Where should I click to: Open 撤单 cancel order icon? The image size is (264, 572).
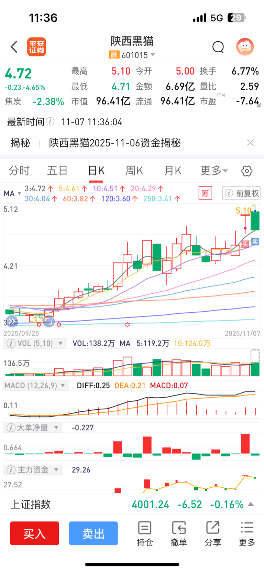pos(179,534)
